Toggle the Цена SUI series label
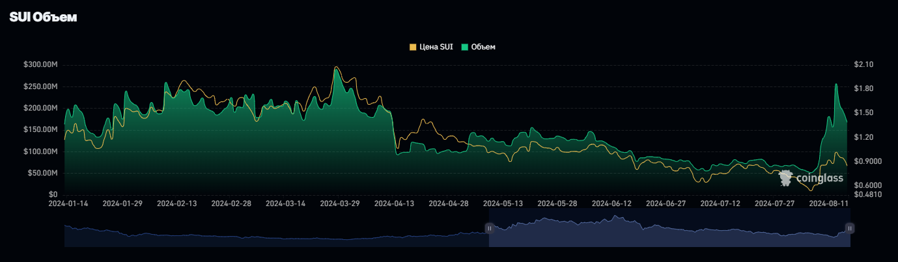 (x=436, y=47)
